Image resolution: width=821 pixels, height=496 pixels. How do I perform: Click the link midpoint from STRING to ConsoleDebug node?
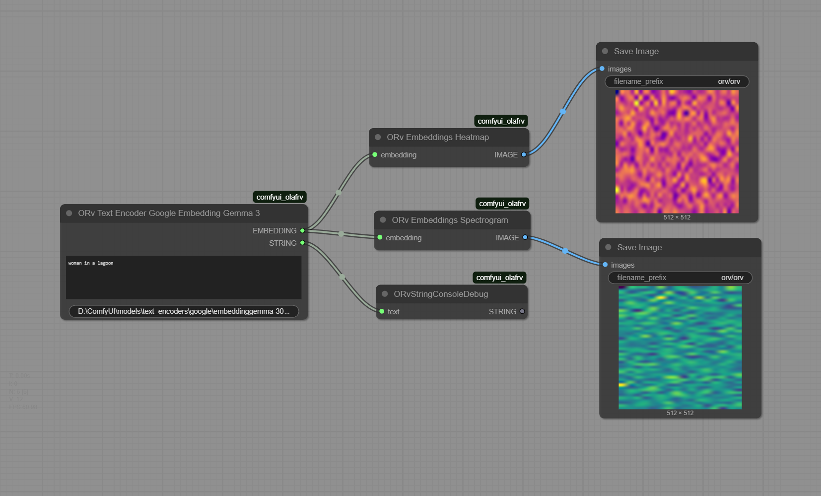342,277
